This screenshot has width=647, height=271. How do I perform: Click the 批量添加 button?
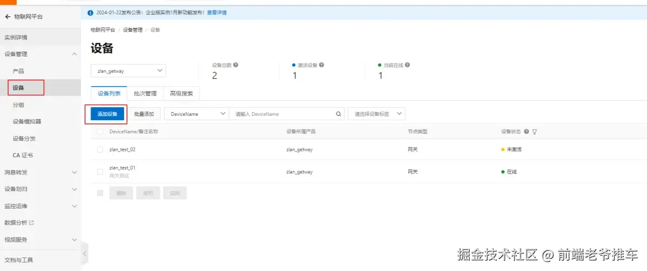point(144,114)
